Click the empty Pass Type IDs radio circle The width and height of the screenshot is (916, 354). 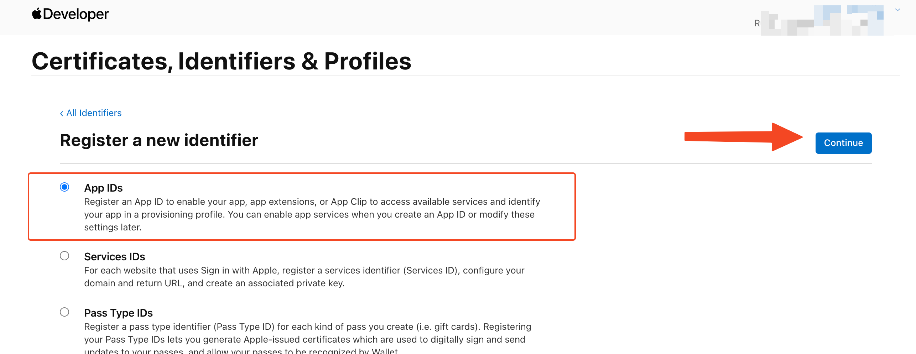(x=64, y=313)
